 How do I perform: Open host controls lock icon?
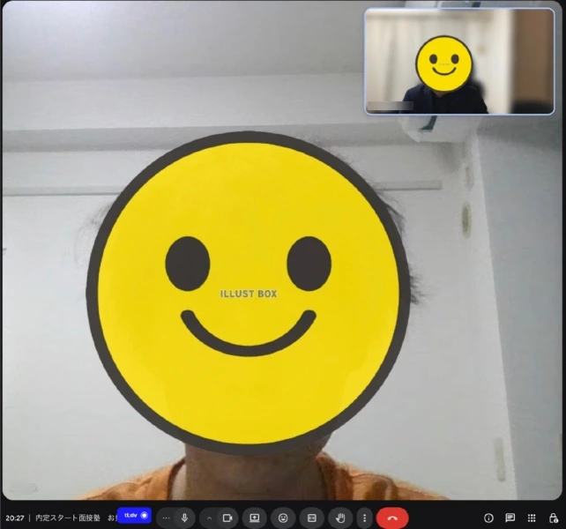553,518
